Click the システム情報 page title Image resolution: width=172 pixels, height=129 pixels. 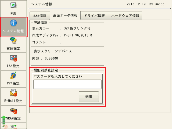pyautogui.click(x=42, y=4)
